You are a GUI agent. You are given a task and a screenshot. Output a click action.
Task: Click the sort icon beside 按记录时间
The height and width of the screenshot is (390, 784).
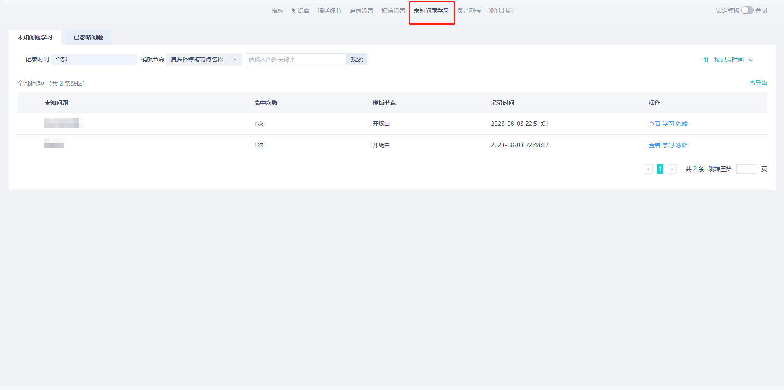coord(706,60)
